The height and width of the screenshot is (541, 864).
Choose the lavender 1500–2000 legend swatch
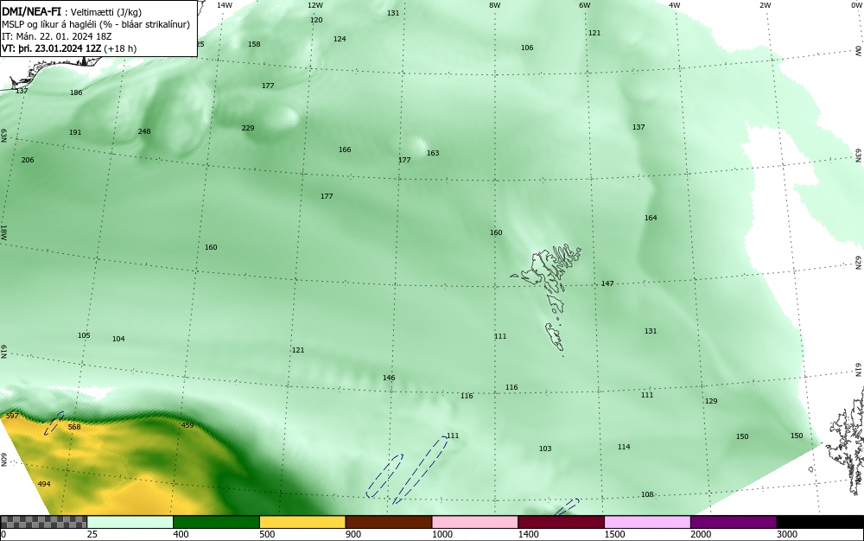tap(647, 522)
